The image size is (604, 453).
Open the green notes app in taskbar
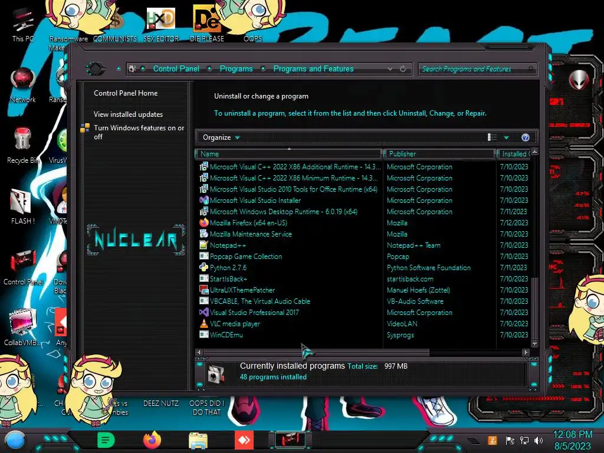[x=106, y=440]
